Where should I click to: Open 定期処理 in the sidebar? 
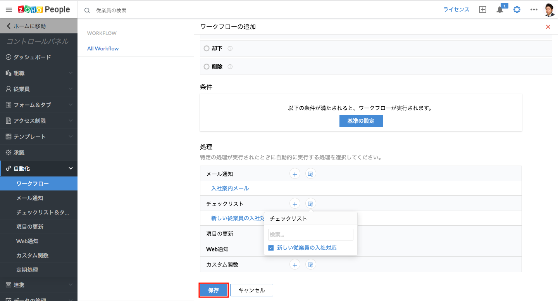coord(27,270)
